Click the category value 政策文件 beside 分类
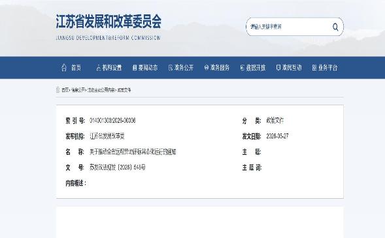This screenshot has width=385, height=238. click(275, 120)
